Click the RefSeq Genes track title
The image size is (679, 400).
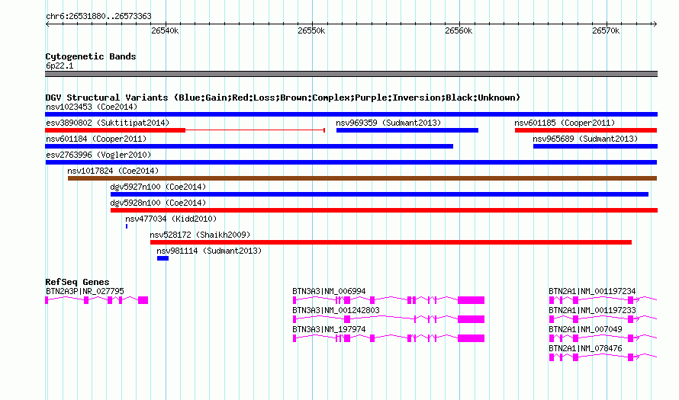pyautogui.click(x=78, y=282)
